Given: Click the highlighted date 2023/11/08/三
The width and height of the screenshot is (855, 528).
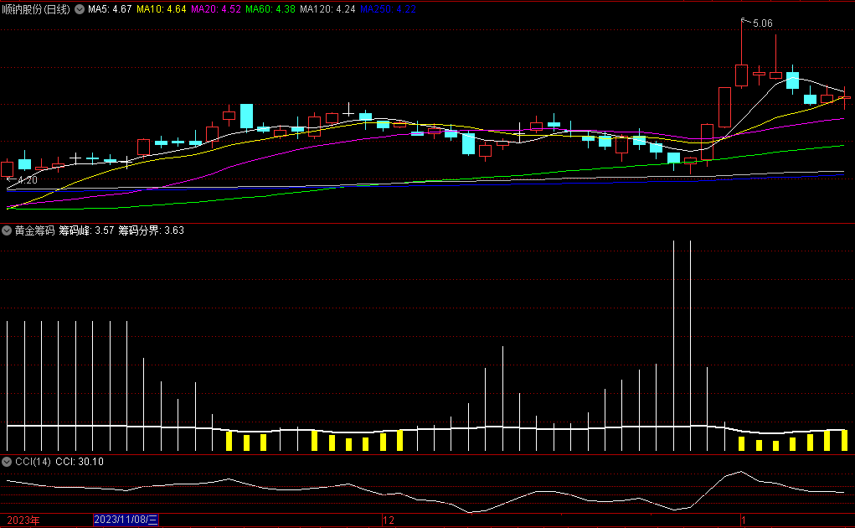Looking at the screenshot, I should pos(126,520).
